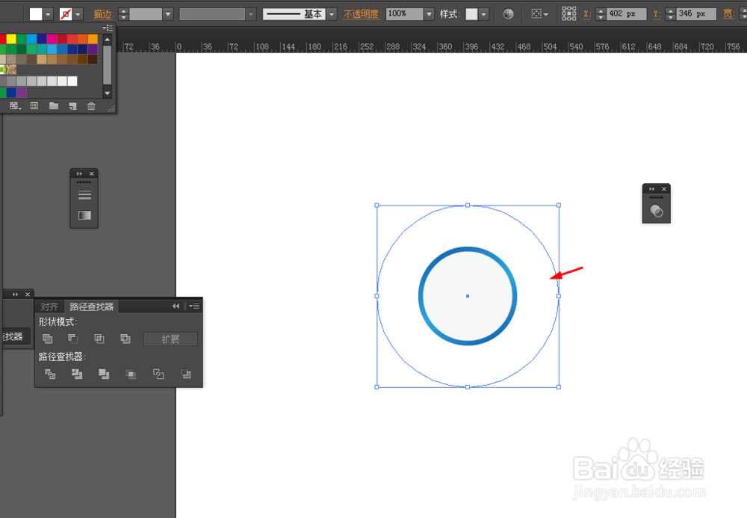Click the Divide pathfinder icon
Image resolution: width=747 pixels, height=518 pixels.
[x=50, y=374]
